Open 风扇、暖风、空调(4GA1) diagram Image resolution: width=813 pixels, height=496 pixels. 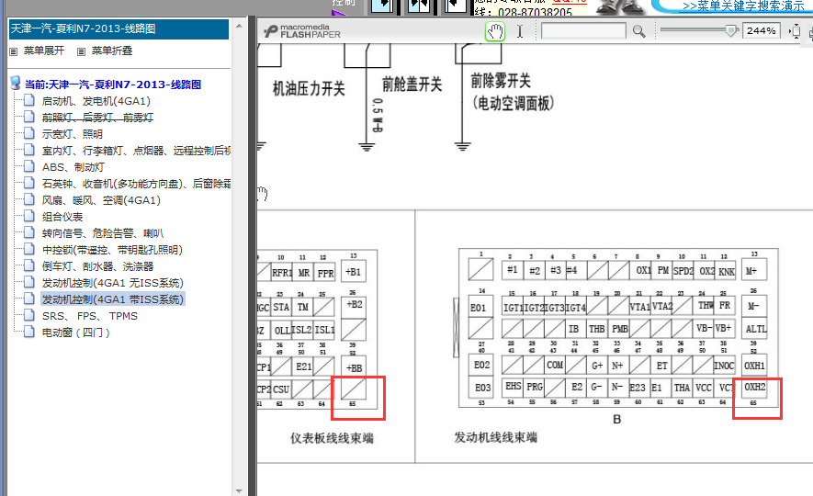point(101,200)
